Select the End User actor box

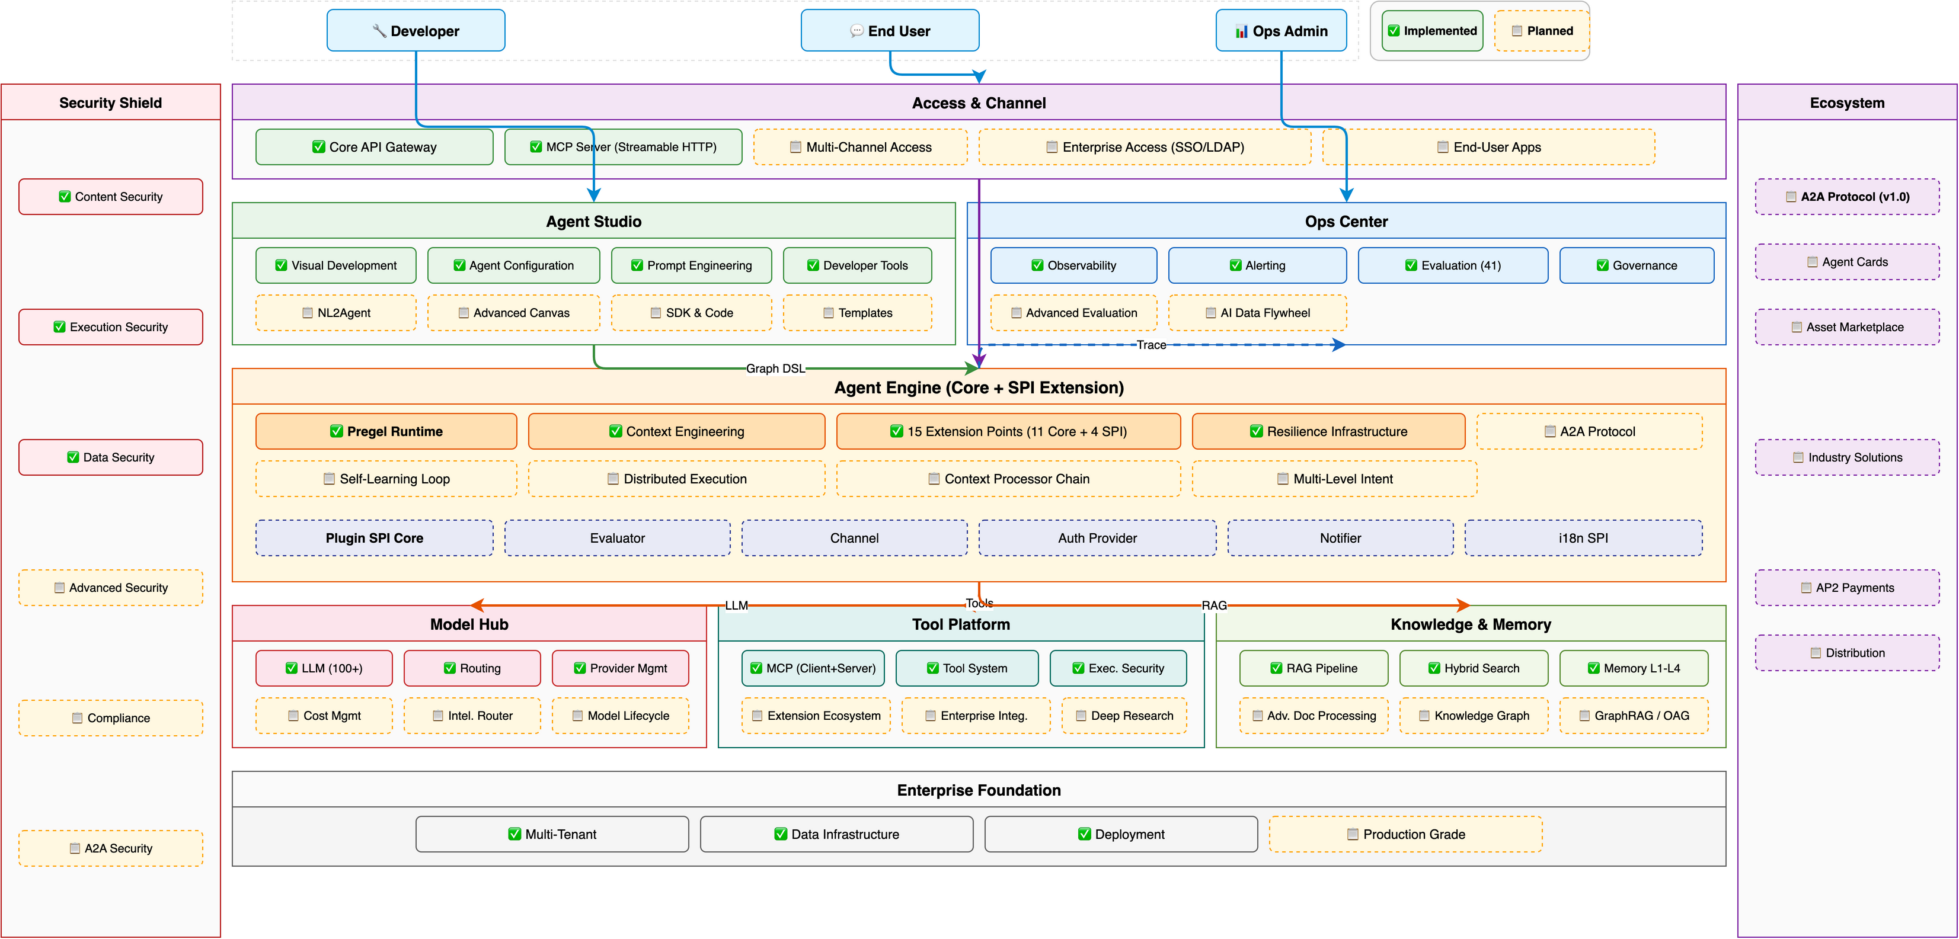click(890, 30)
